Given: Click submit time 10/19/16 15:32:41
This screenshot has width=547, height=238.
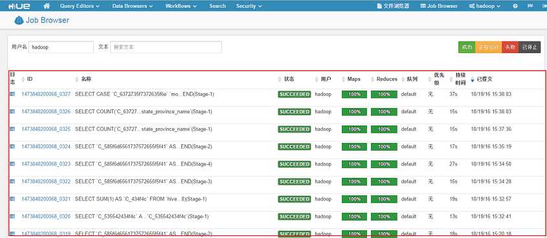Looking at the screenshot, I should [491, 217].
